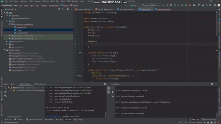The width and height of the screenshot is (221, 124).
Task: Click the red Stop icon in toolbar
Action: [x=190, y=5]
